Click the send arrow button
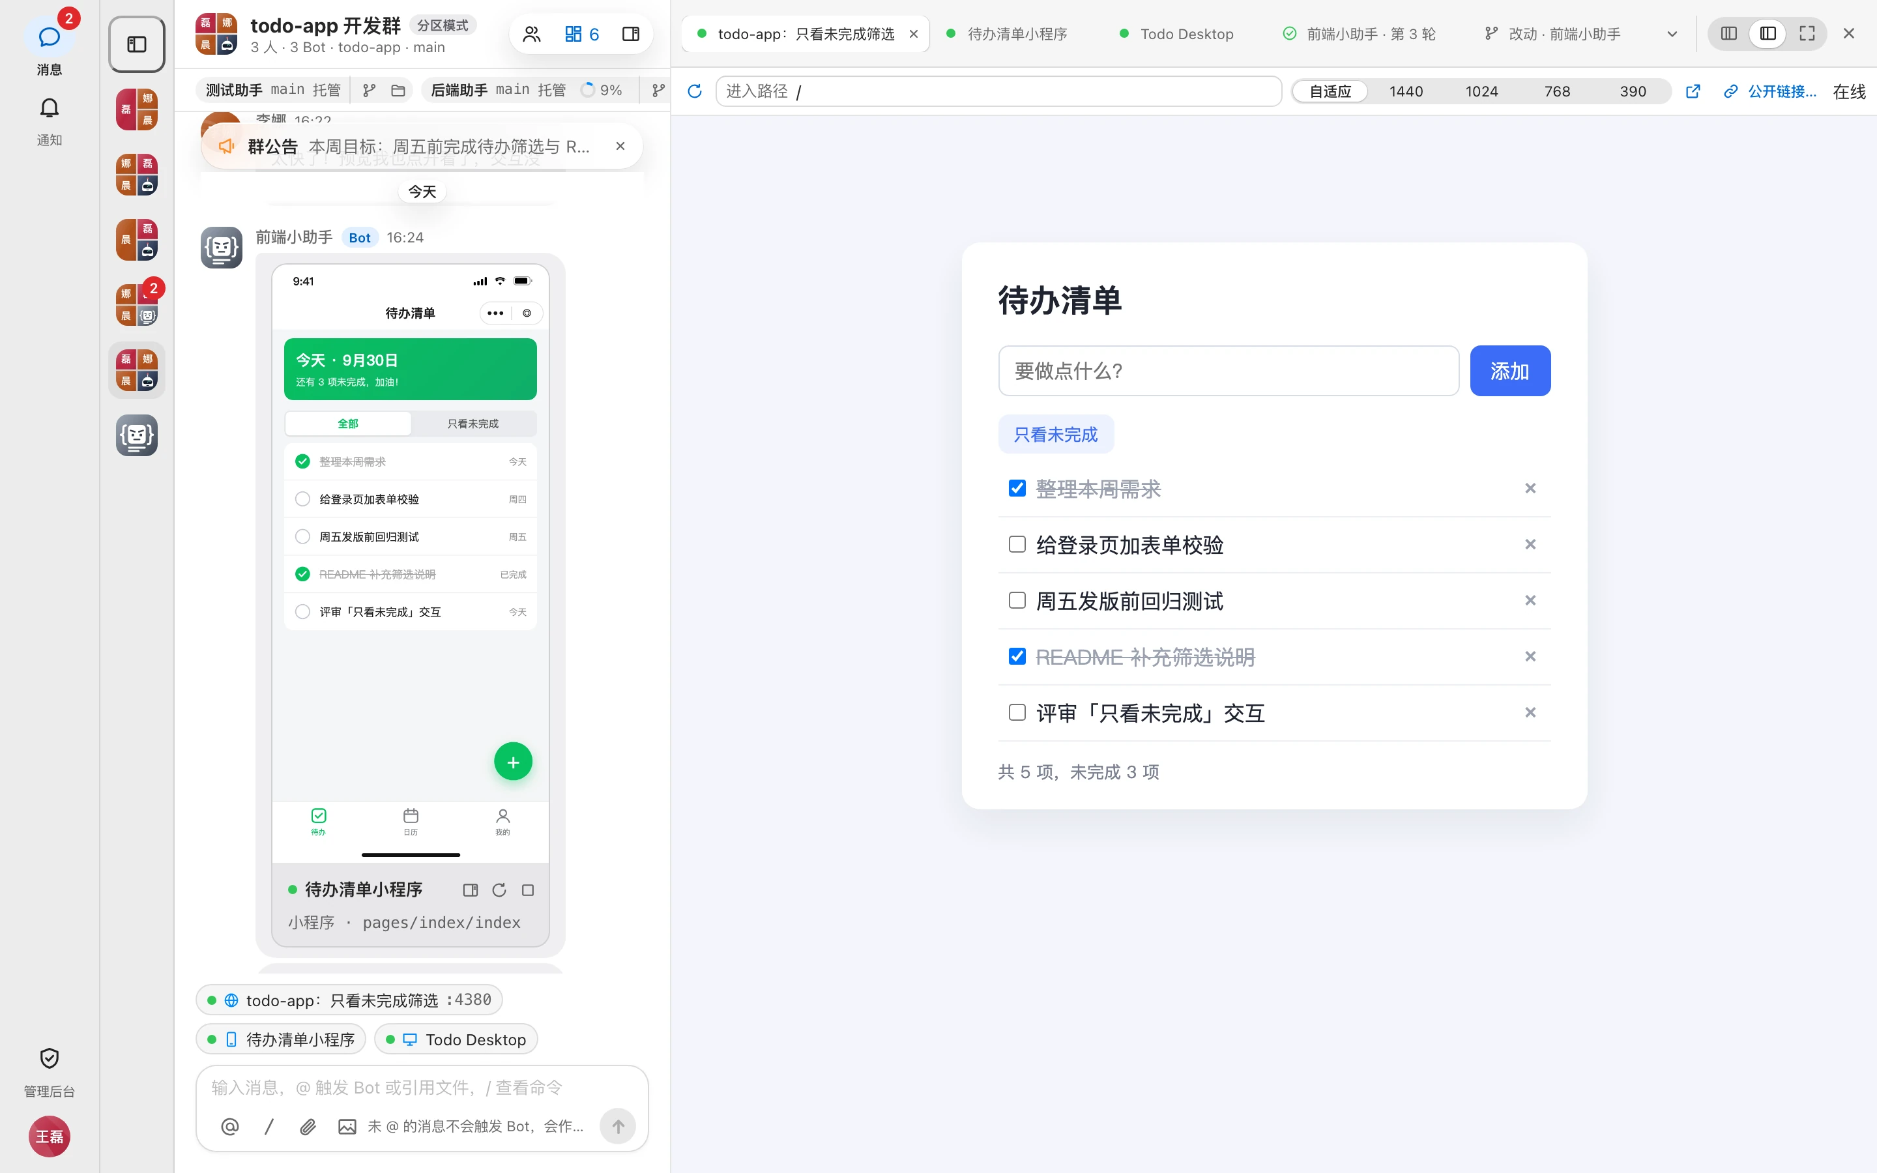 [617, 1125]
